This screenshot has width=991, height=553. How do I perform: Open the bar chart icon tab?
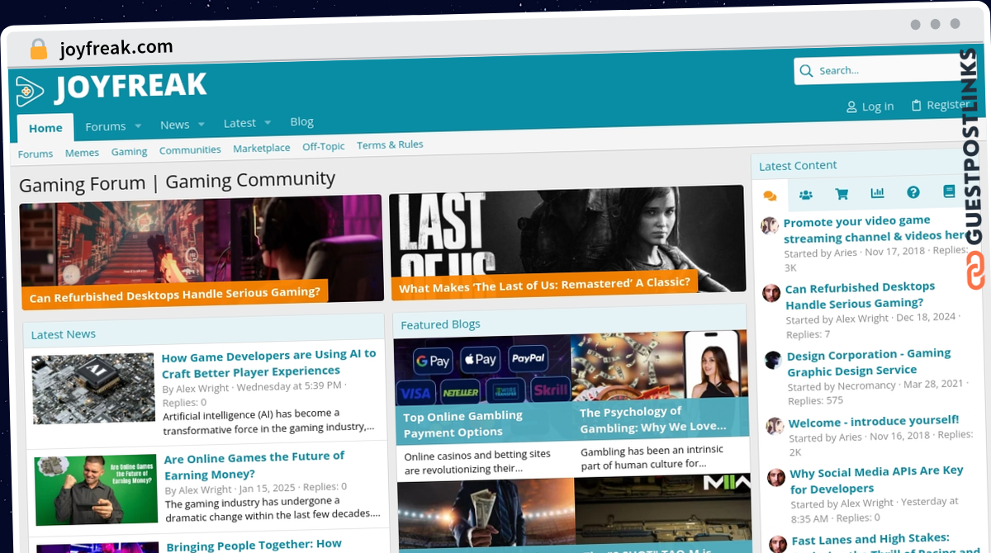[877, 193]
